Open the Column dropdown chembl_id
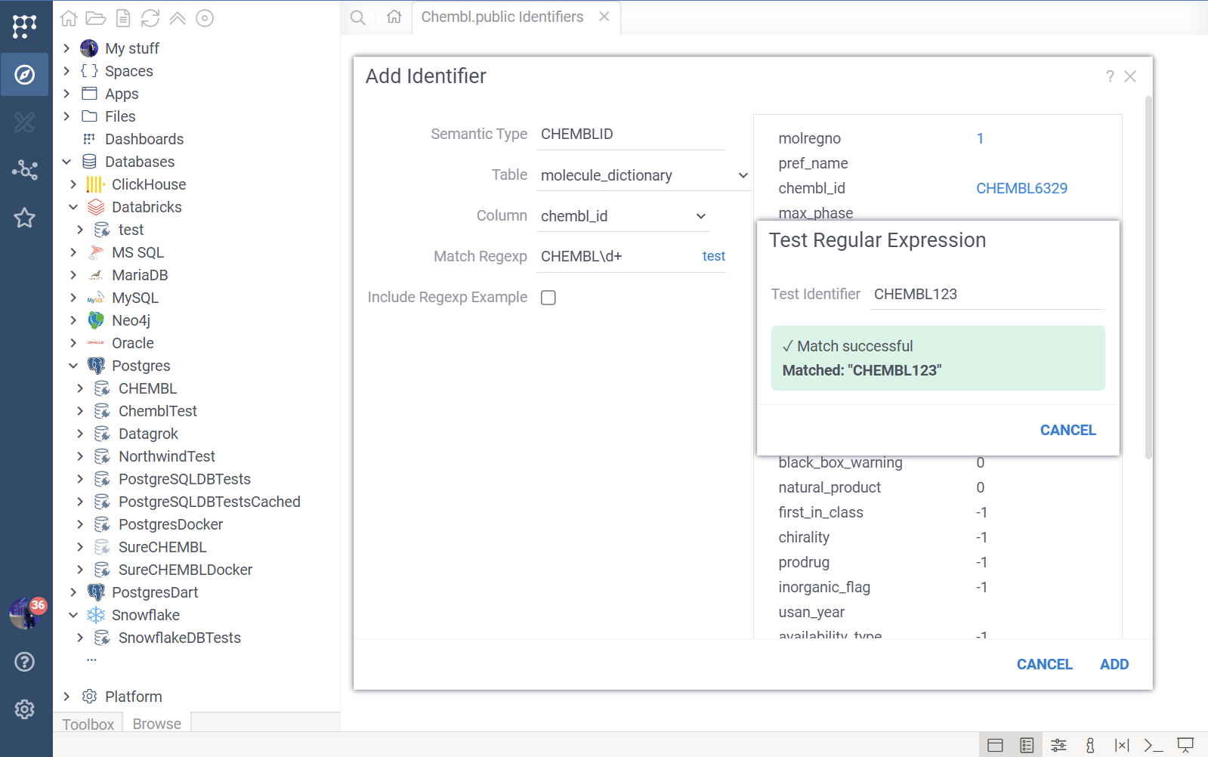The height and width of the screenshot is (757, 1208). [x=623, y=216]
